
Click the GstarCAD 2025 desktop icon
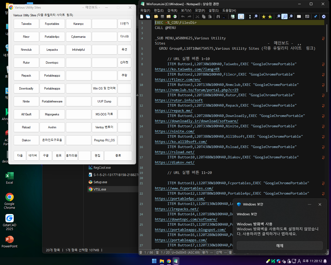point(10,223)
